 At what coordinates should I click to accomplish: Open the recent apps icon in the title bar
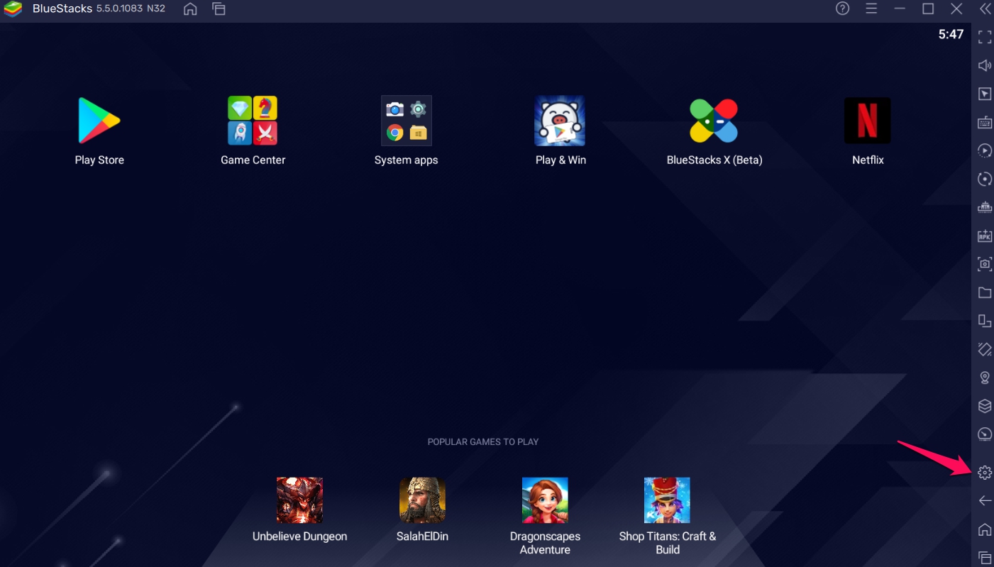pyautogui.click(x=219, y=9)
